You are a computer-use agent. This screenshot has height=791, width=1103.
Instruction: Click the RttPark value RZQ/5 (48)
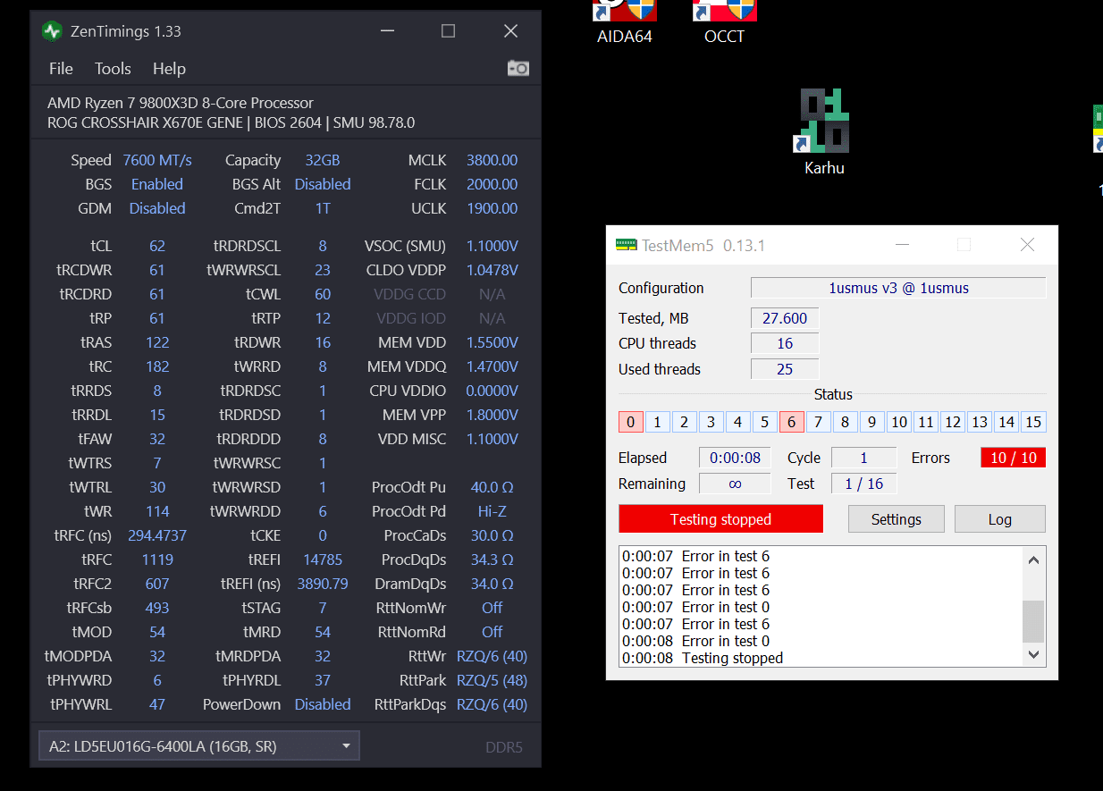click(493, 680)
